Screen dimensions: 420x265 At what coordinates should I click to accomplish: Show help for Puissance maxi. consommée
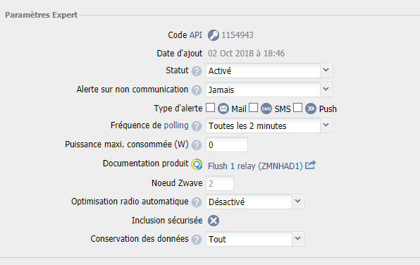tap(197, 145)
